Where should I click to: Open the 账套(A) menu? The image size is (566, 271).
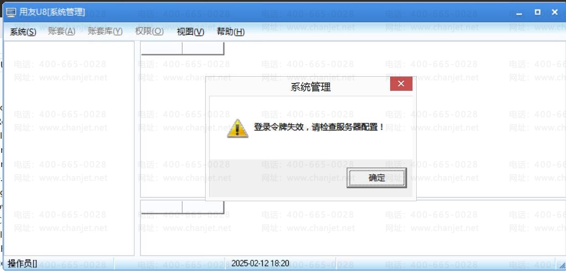62,31
